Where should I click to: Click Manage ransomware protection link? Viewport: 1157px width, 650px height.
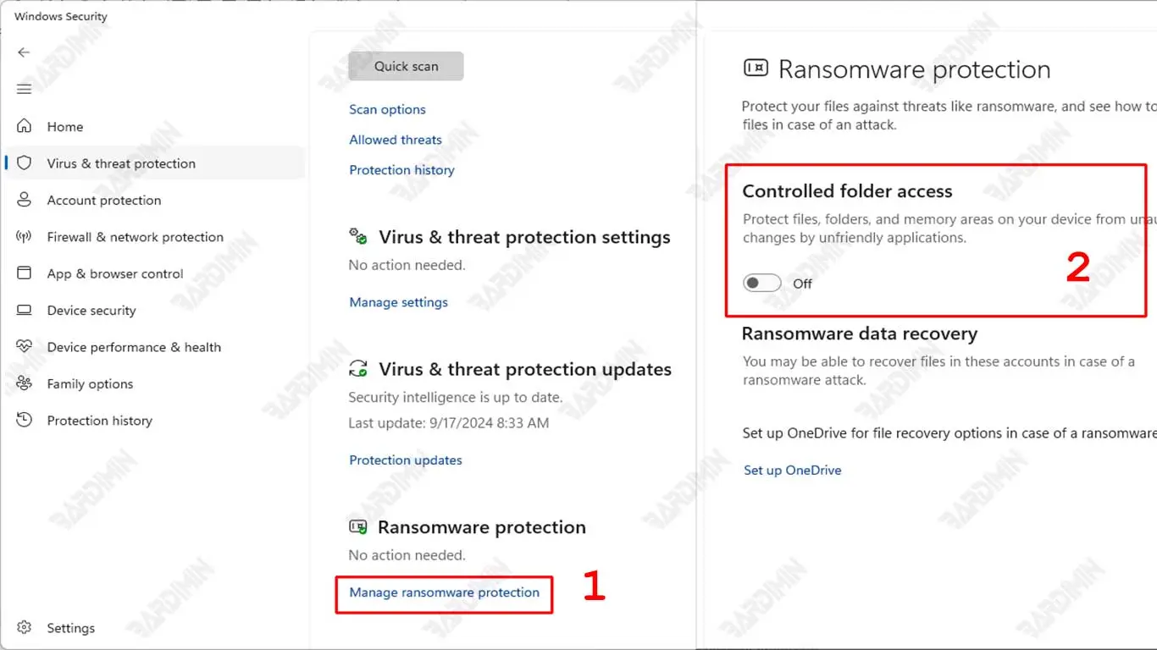(444, 592)
